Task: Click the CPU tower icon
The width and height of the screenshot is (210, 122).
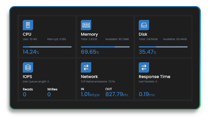Action: coord(28,25)
